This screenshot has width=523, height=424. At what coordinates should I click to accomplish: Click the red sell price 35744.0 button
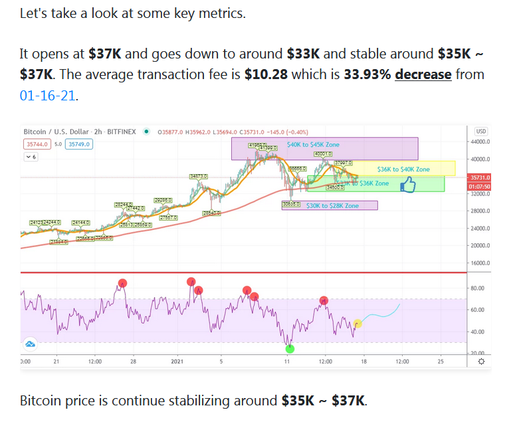coord(37,144)
